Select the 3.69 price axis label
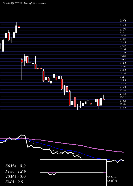 (x=123, y=45)
